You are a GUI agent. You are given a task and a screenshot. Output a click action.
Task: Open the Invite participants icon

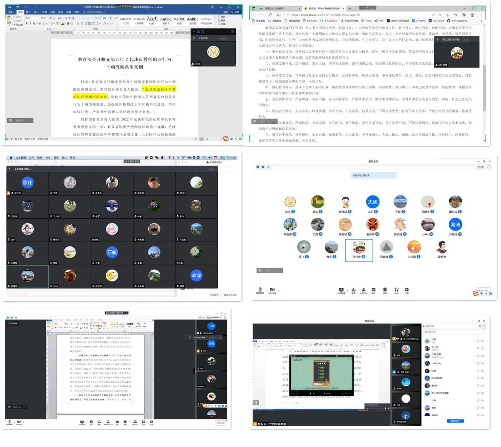click(353, 290)
